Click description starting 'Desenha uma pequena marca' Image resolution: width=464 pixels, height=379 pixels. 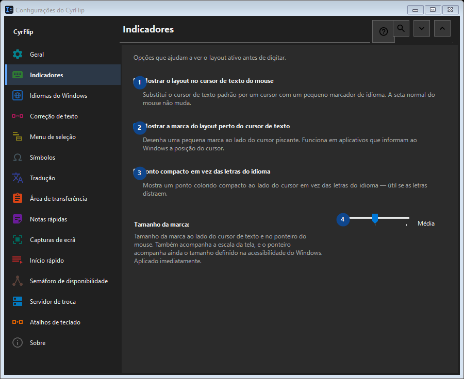click(x=279, y=144)
